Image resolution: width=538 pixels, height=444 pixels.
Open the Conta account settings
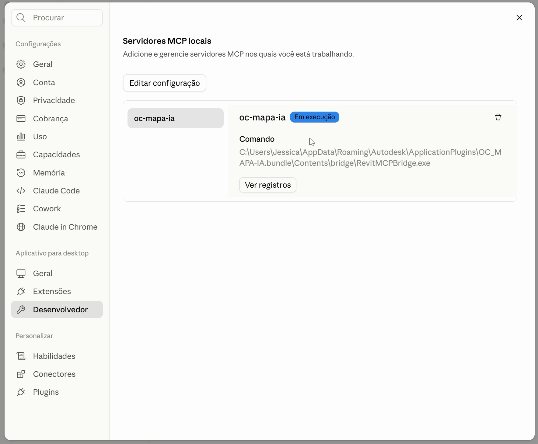(x=57, y=82)
